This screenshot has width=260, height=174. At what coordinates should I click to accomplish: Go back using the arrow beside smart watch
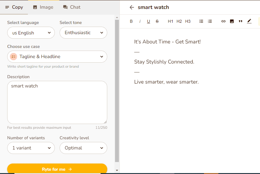(131, 7)
